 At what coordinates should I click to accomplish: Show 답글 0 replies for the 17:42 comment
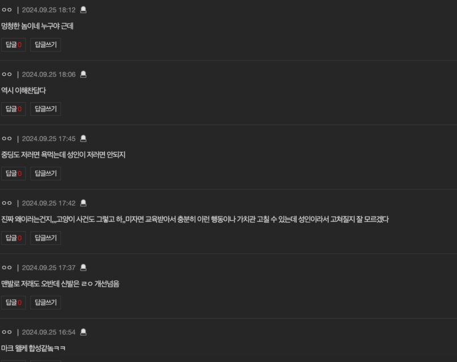(x=14, y=238)
